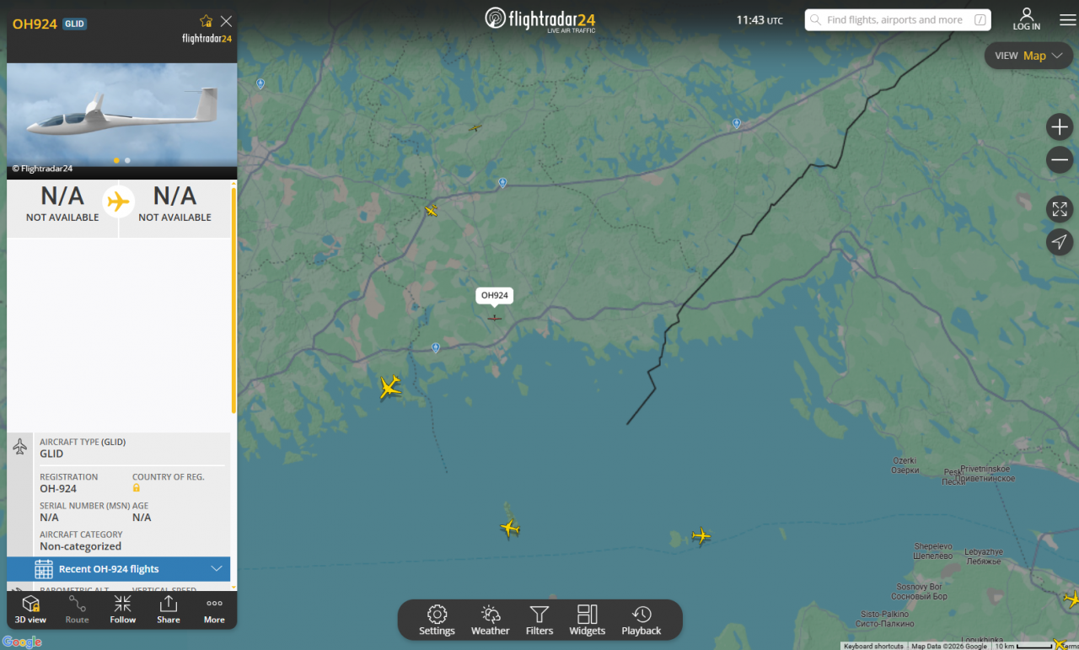Click the flight search input field
The width and height of the screenshot is (1079, 650).
pyautogui.click(x=898, y=20)
